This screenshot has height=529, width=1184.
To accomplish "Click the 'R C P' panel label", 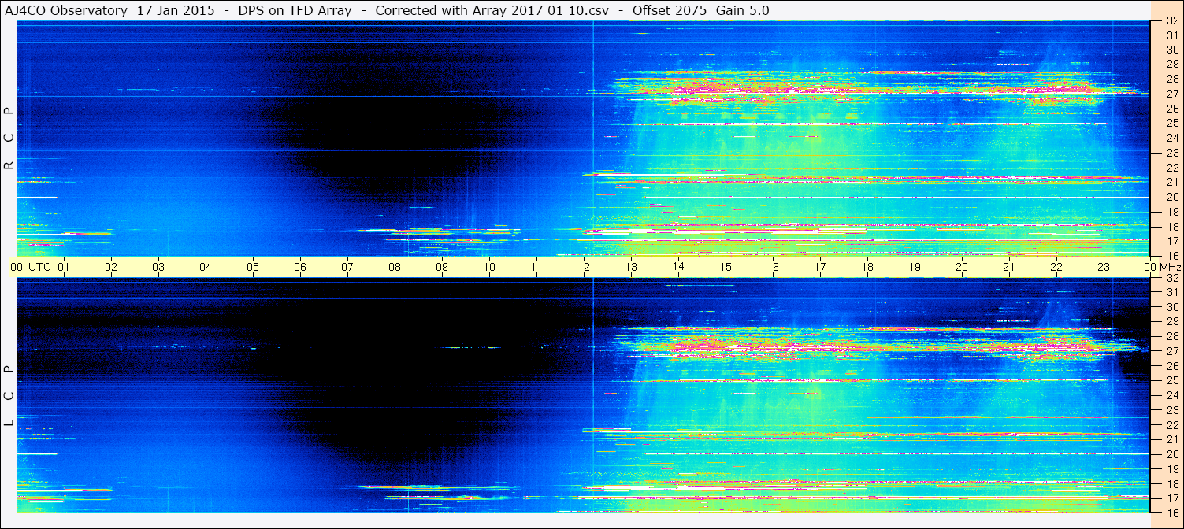I will tap(9, 139).
